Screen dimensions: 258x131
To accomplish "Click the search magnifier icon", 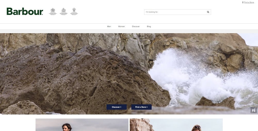I will click(208, 12).
